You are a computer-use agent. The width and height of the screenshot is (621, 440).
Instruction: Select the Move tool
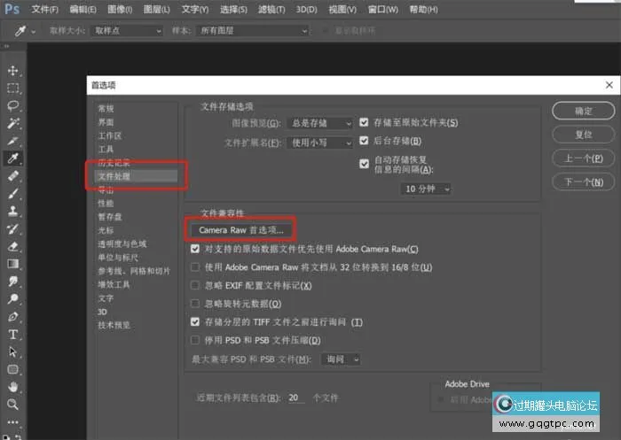coord(13,71)
